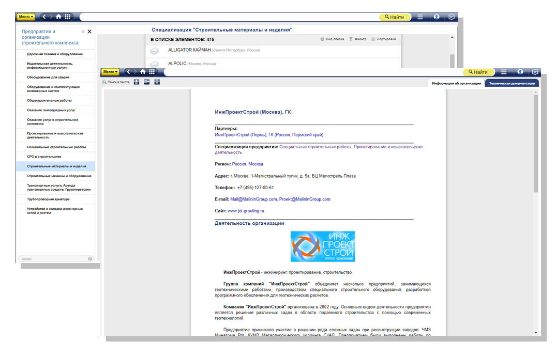The height and width of the screenshot is (356, 556).
Task: Open partner link ИнжПроектСтрой (Пермь)
Action: (x=269, y=135)
